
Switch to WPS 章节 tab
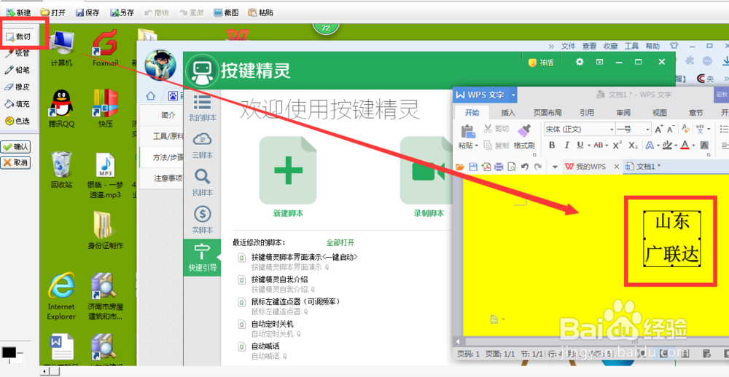[696, 113]
